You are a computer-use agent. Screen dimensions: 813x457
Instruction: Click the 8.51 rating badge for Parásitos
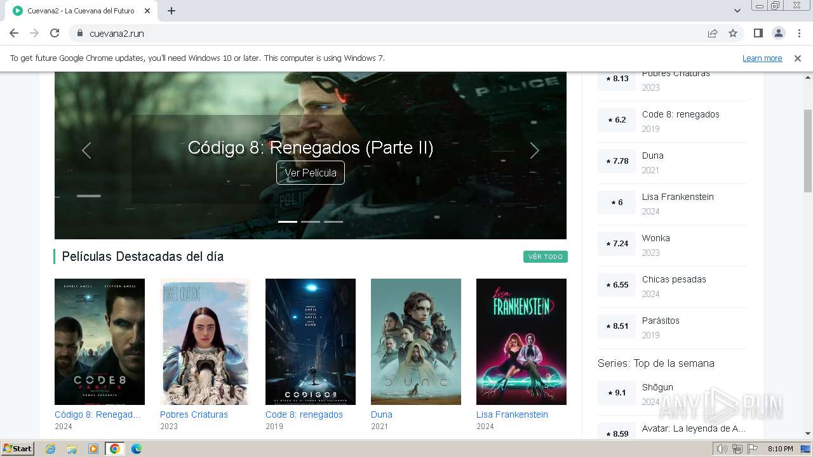point(617,326)
